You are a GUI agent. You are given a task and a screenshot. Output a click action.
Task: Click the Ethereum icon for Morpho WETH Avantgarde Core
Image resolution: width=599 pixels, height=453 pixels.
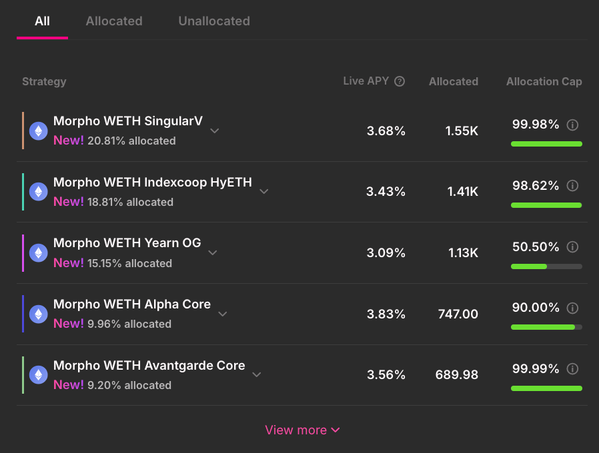39,375
